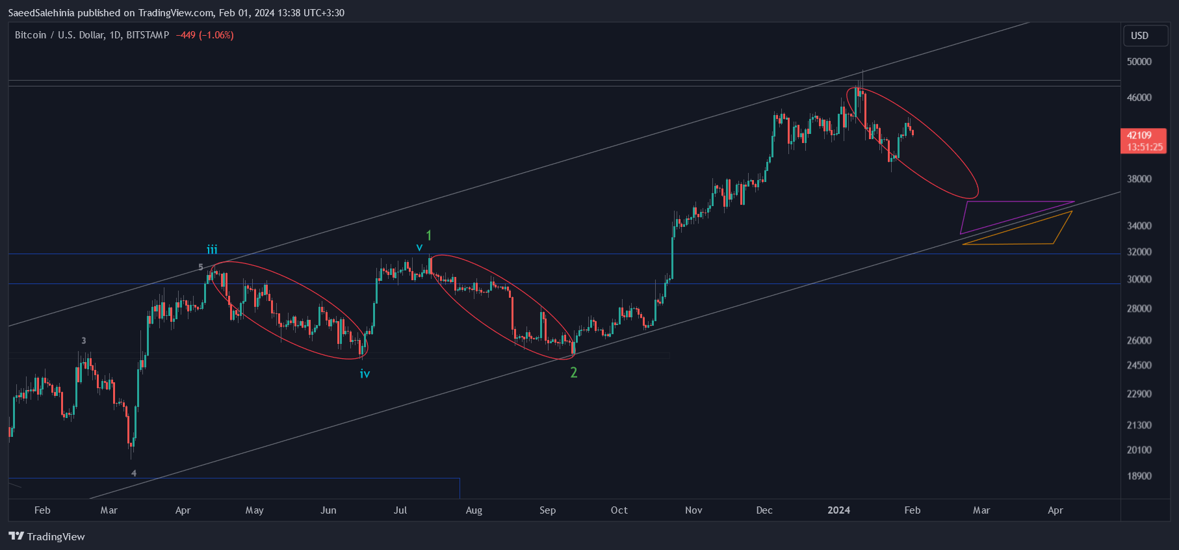Viewport: 1179px width, 550px height.
Task: Click the current price label 42109
Action: click(x=1139, y=135)
